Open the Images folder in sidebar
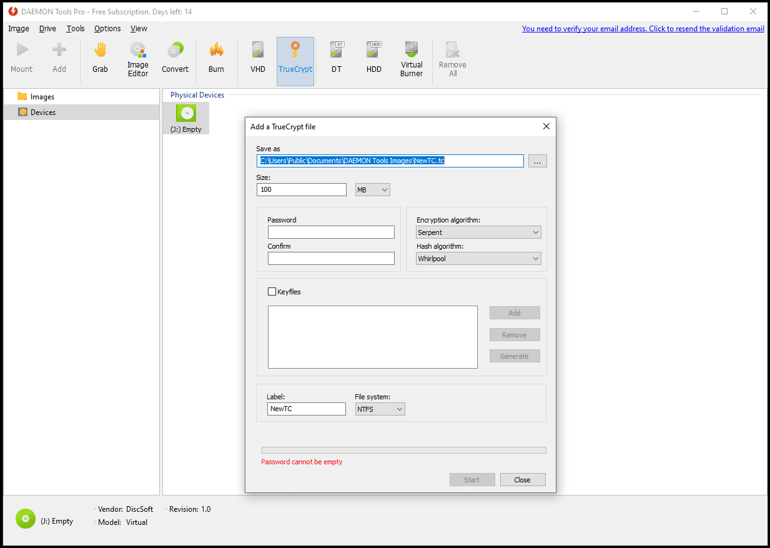Screen dimensions: 770x548 (42, 97)
